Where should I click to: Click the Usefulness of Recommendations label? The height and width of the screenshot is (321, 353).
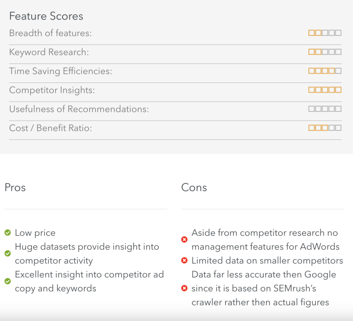pyautogui.click(x=79, y=109)
